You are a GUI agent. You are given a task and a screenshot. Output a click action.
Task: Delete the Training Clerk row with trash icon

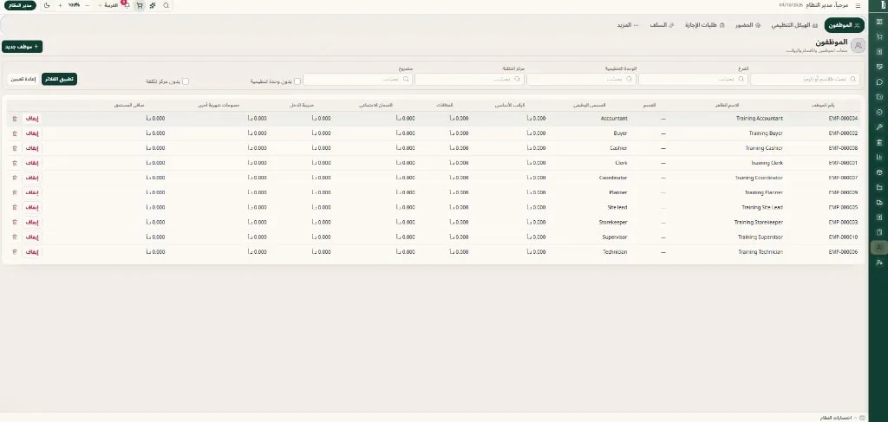point(14,163)
